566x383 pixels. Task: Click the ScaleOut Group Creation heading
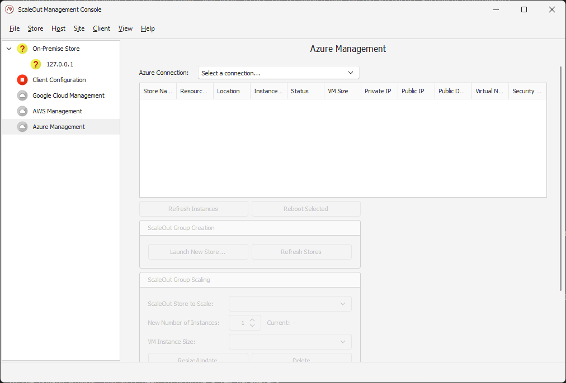(x=181, y=228)
